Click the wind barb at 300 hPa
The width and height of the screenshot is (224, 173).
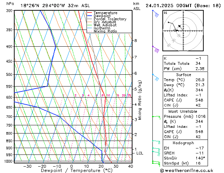tap(156, 13)
